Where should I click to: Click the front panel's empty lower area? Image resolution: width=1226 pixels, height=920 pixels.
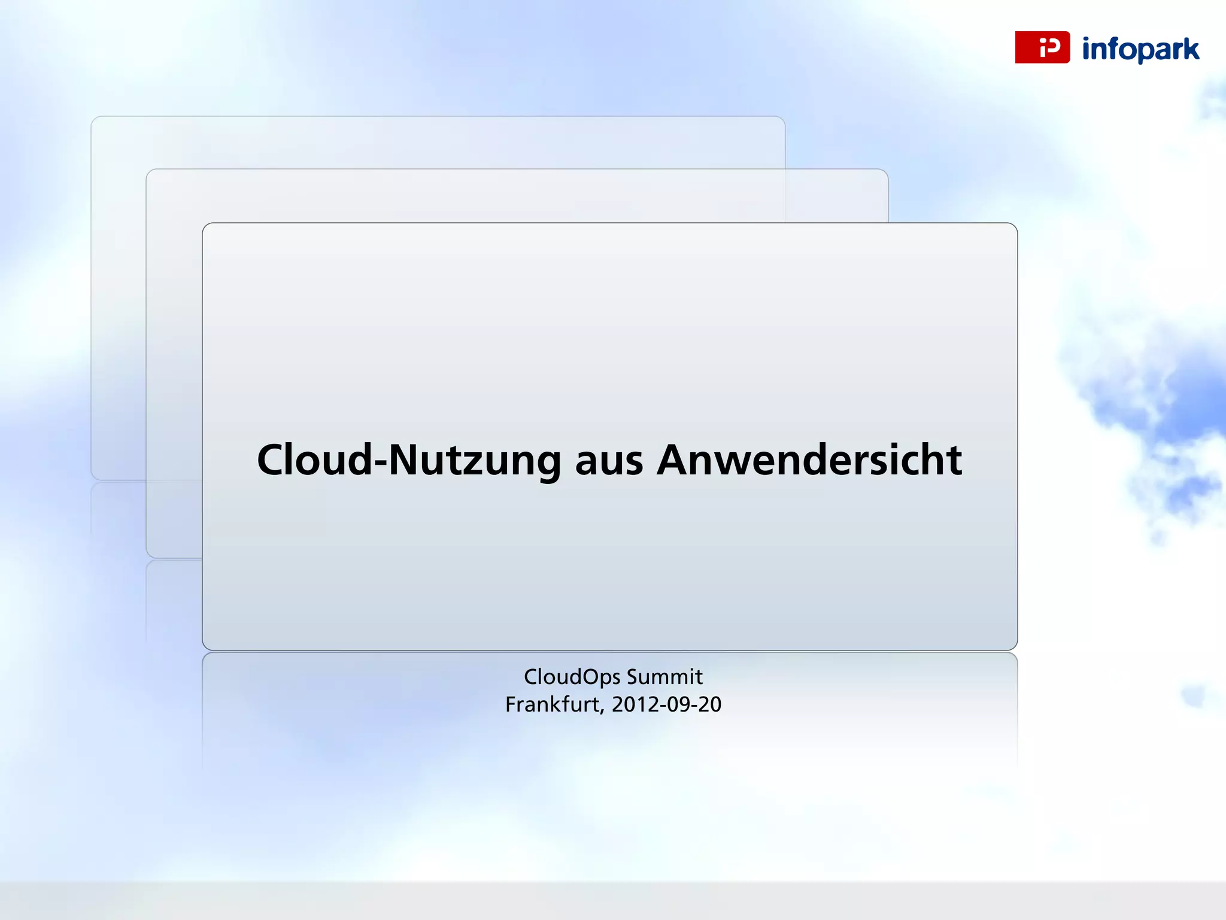point(609,575)
